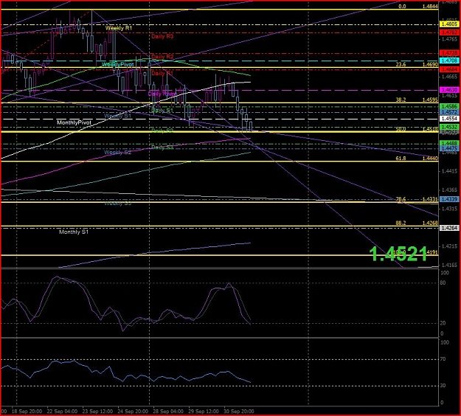Click the 'Weekly S3' support label

[117, 204]
